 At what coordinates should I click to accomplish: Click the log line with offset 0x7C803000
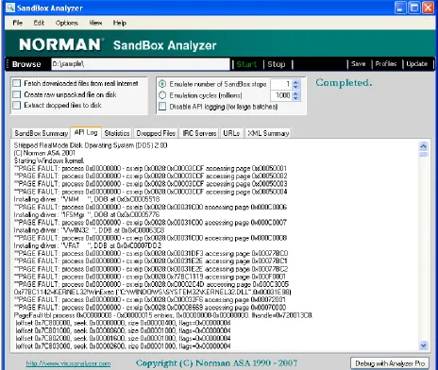tap(123, 346)
